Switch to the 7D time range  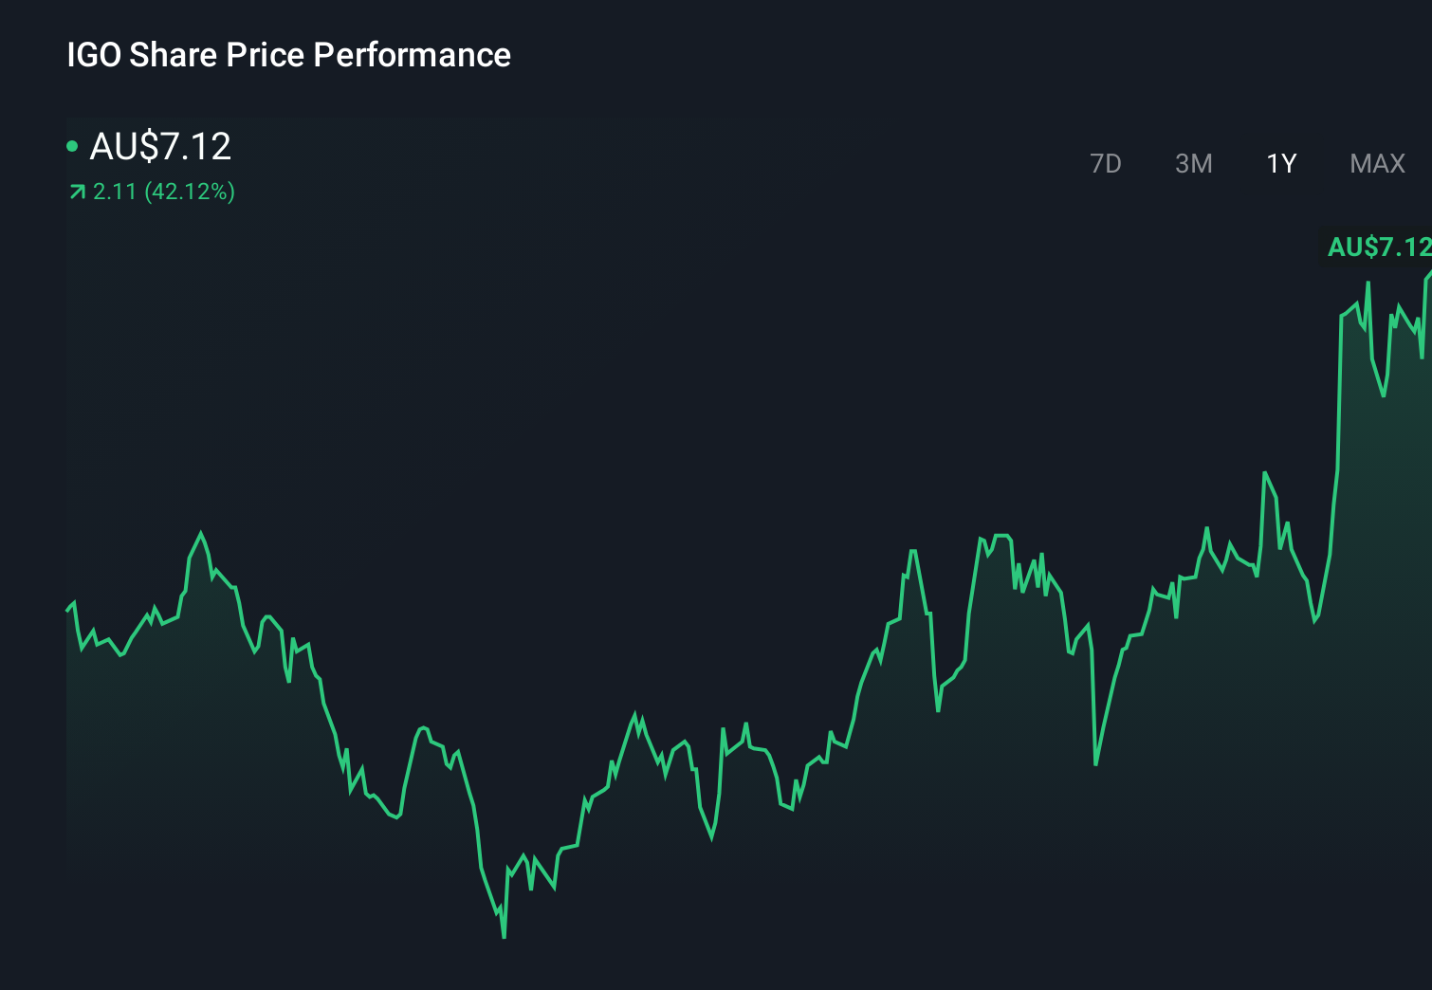pos(1106,163)
